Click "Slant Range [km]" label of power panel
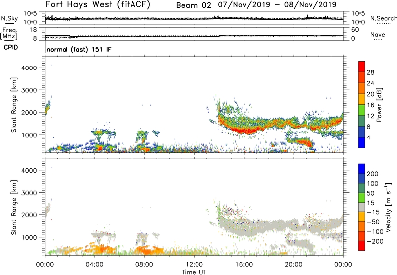 coord(14,105)
